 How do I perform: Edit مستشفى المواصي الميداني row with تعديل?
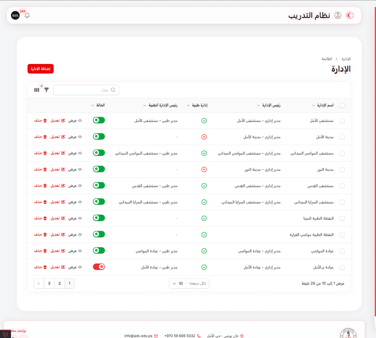58,153
